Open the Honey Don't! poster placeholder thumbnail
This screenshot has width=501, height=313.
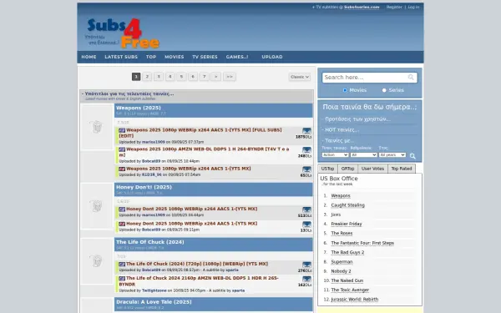(97, 206)
